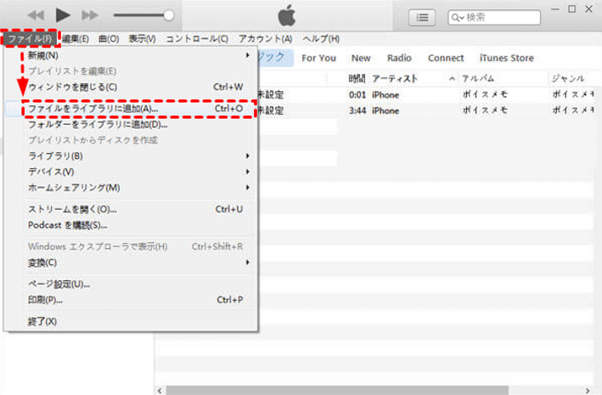Click the horizontal scrollbar thumb
Screen dimensions: 602x395
click(337, 391)
